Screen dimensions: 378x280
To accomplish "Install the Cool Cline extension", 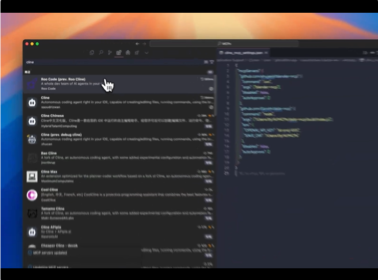I will [x=208, y=200].
